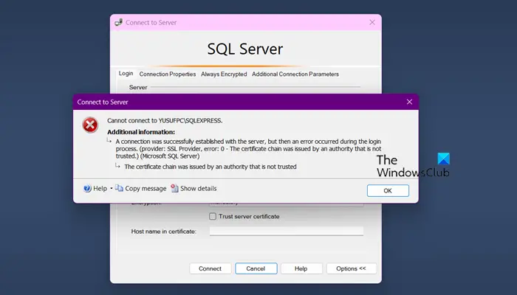This screenshot has width=517, height=295.
Task: Open the Encryption combo box
Action: (287, 204)
